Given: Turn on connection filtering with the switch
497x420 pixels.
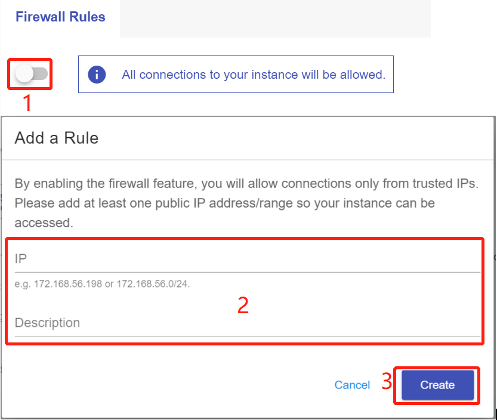Looking at the screenshot, I should point(29,73).
